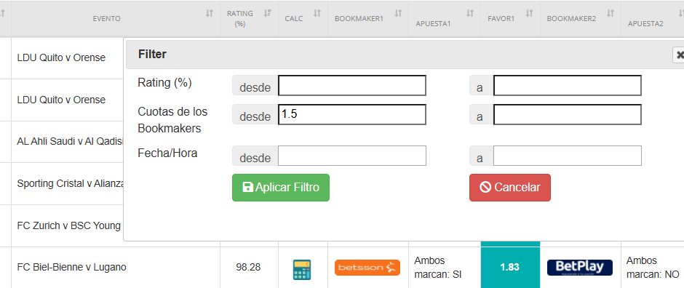Select the AL Ahli Saudi v Al Qadisiya row
The image size is (684, 288).
[71, 141]
